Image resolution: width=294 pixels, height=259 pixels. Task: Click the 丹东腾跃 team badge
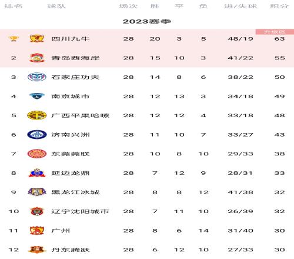coord(37,250)
